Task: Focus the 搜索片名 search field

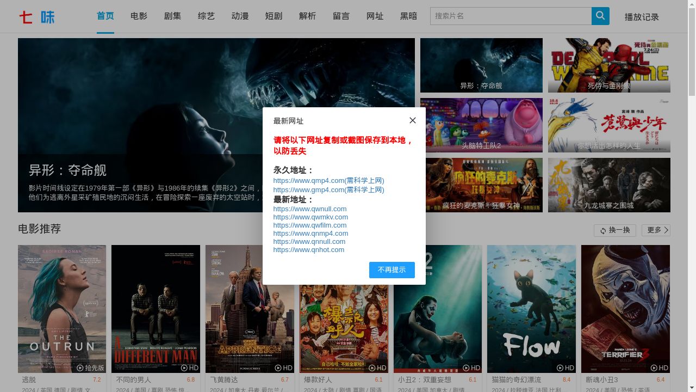Action: [x=511, y=16]
